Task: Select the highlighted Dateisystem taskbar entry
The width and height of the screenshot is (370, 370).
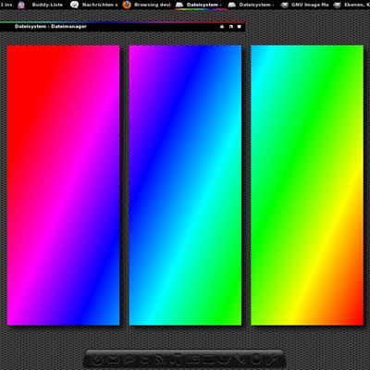Action: tap(199, 5)
